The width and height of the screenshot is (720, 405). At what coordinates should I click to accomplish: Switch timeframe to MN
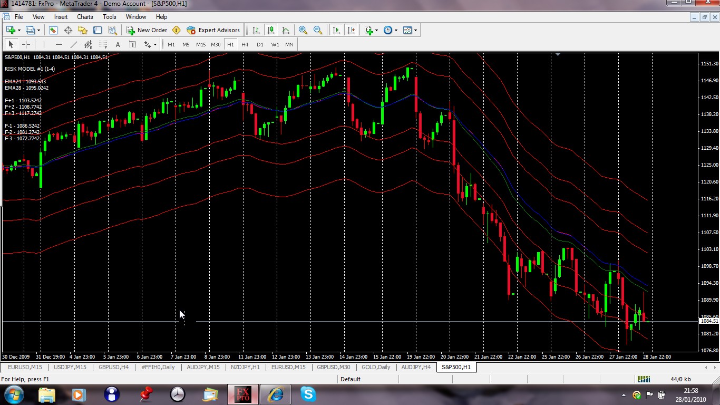click(x=289, y=44)
